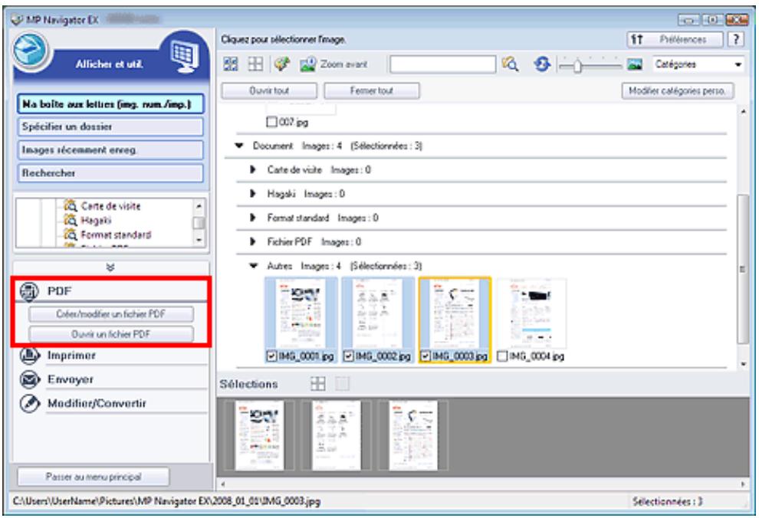Click the Zoom avant icon
The height and width of the screenshot is (518, 759).
coord(308,64)
